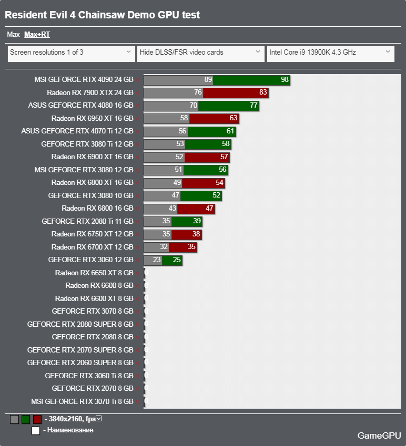
Task: Remove Radeon RX 6700 XT 12 GB row
Action: coord(137,247)
